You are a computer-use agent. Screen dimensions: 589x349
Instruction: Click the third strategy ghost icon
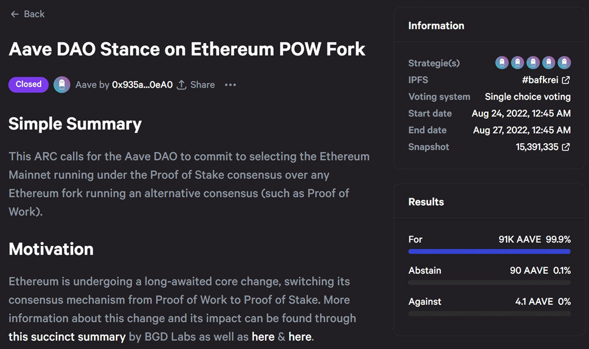(533, 63)
